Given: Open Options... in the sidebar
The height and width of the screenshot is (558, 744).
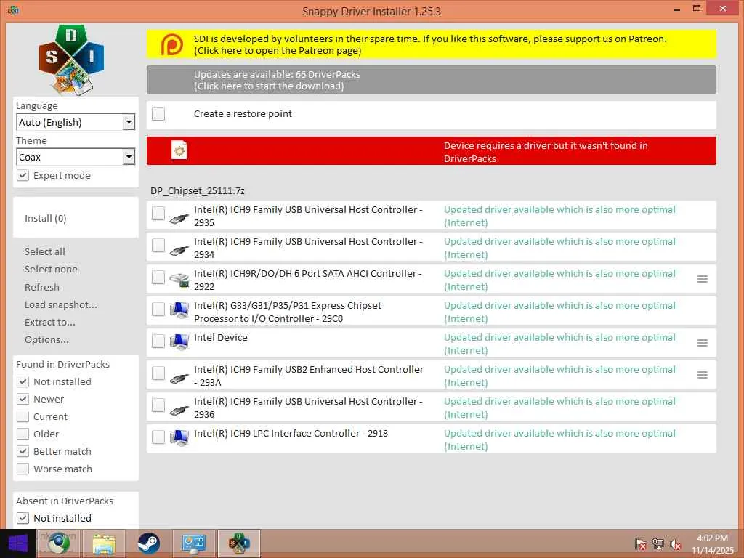Looking at the screenshot, I should point(46,340).
